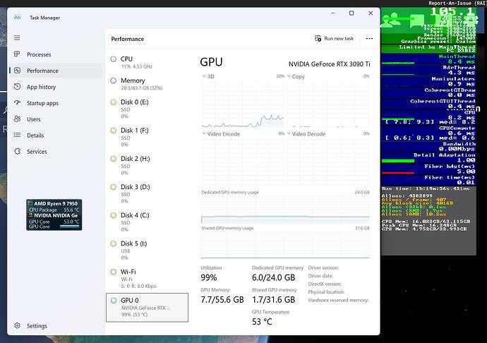Open the Startup apps page

coord(42,103)
